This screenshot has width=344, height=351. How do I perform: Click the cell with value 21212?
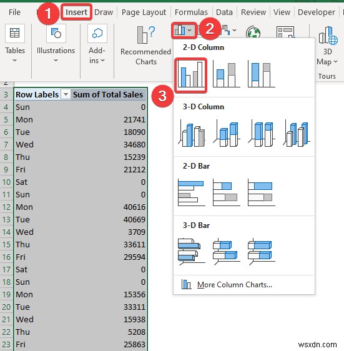coord(109,170)
